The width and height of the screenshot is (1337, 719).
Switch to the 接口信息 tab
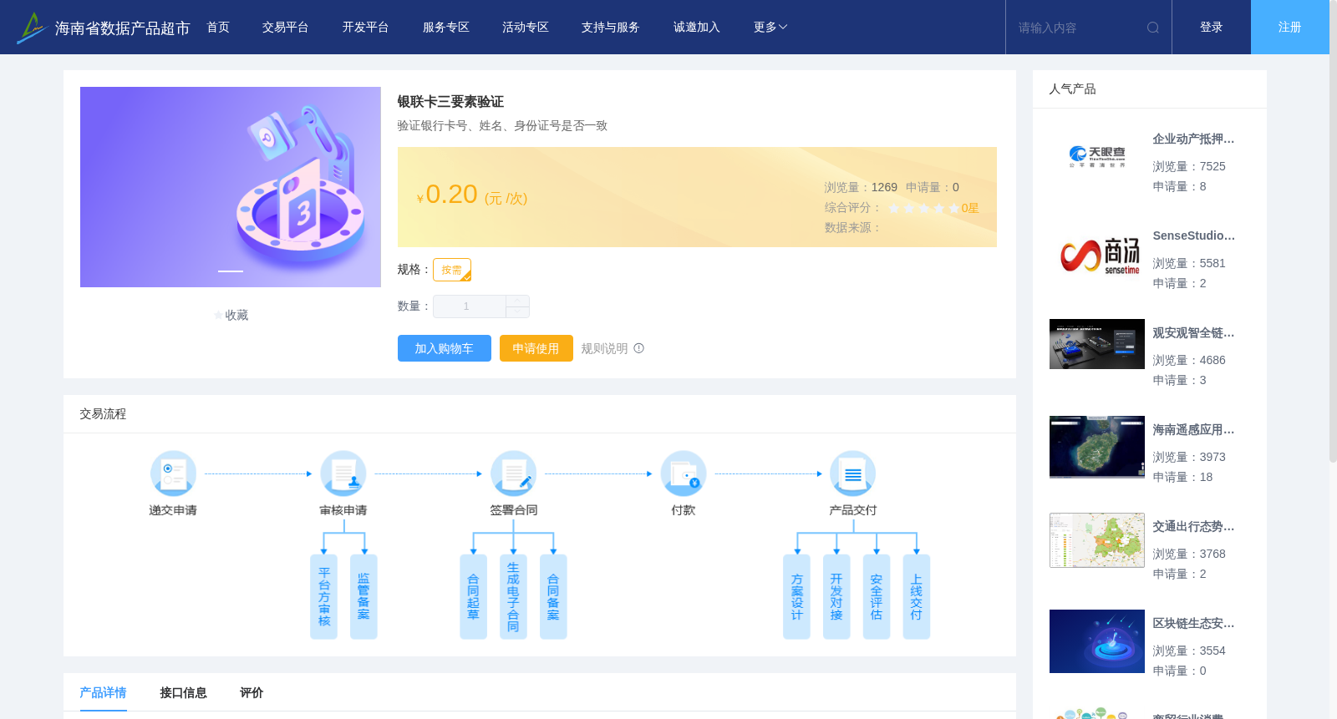pyautogui.click(x=184, y=692)
